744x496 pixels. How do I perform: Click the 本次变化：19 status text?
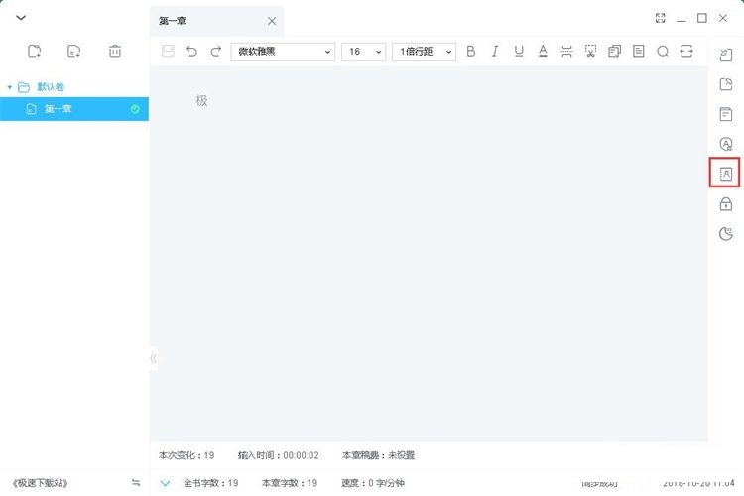point(186,455)
